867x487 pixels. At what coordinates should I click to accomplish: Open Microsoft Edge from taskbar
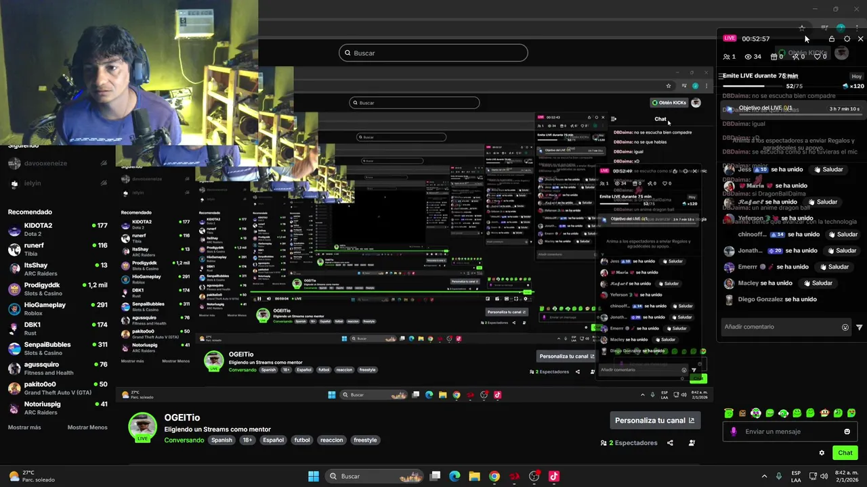tap(454, 476)
